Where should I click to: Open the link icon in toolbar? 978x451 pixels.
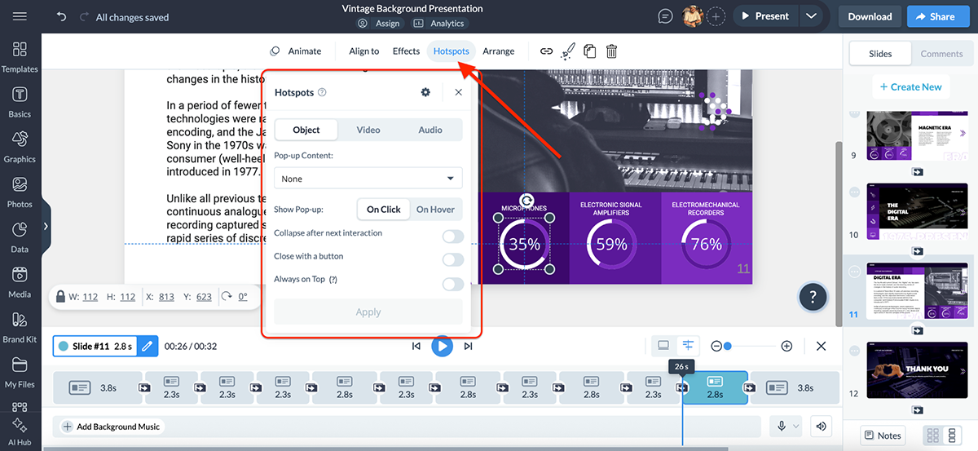click(x=546, y=51)
